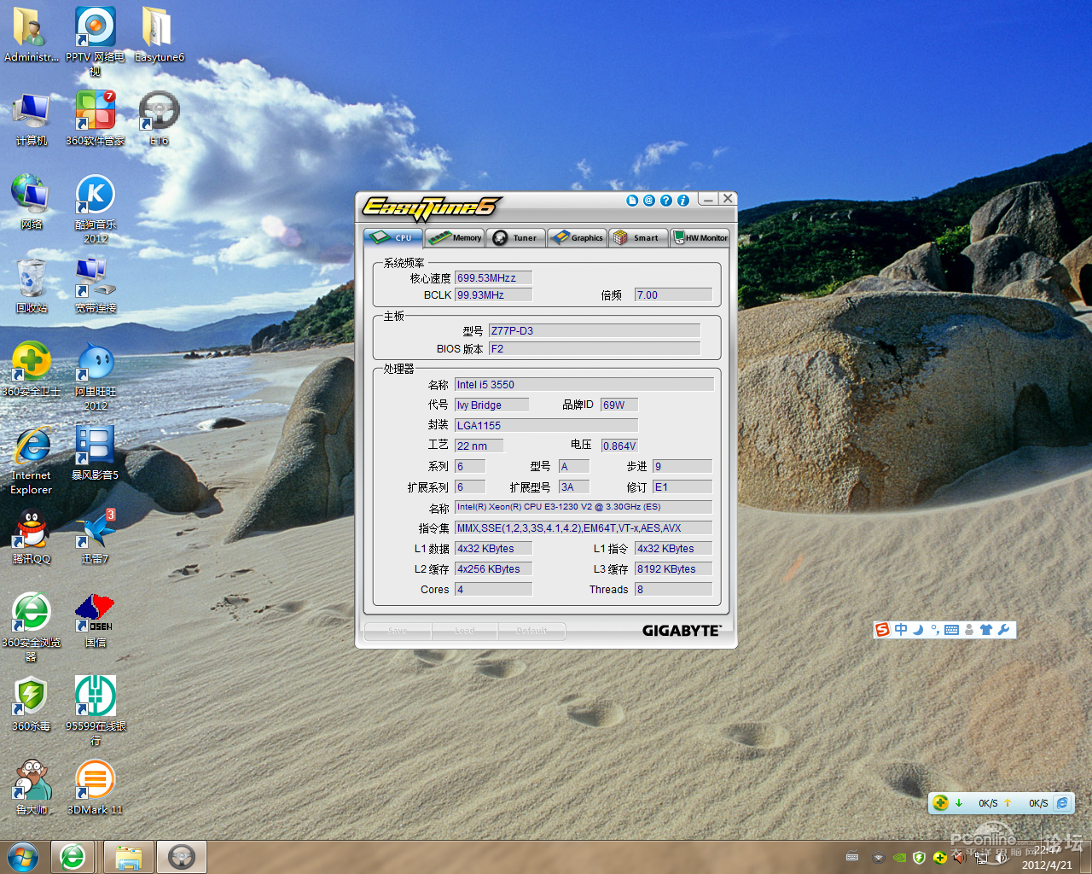Image resolution: width=1092 pixels, height=874 pixels.
Task: Click the 0.864V voltage field
Action: [x=619, y=446]
